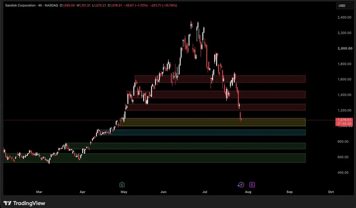Click the May label on time axis
356x208 pixels.
[x=124, y=192]
